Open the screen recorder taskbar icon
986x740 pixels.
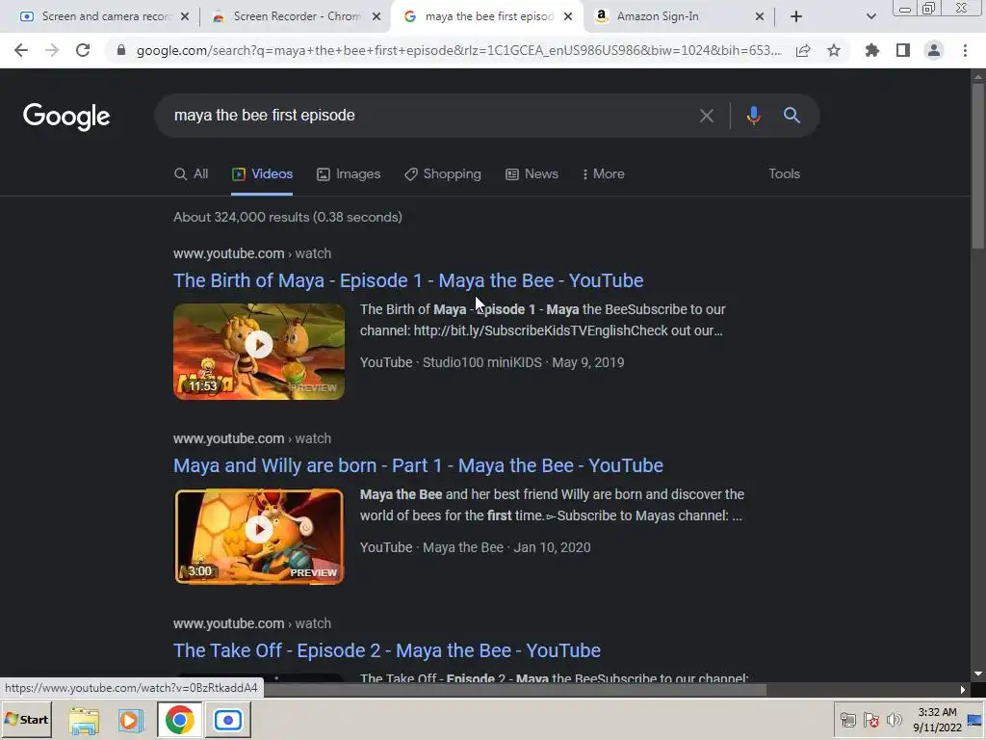[x=228, y=720]
